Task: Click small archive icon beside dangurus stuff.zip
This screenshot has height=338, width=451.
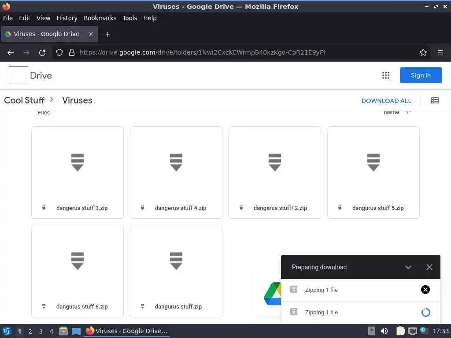Action: tap(142, 306)
